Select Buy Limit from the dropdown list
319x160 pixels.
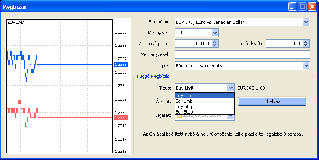point(205,95)
